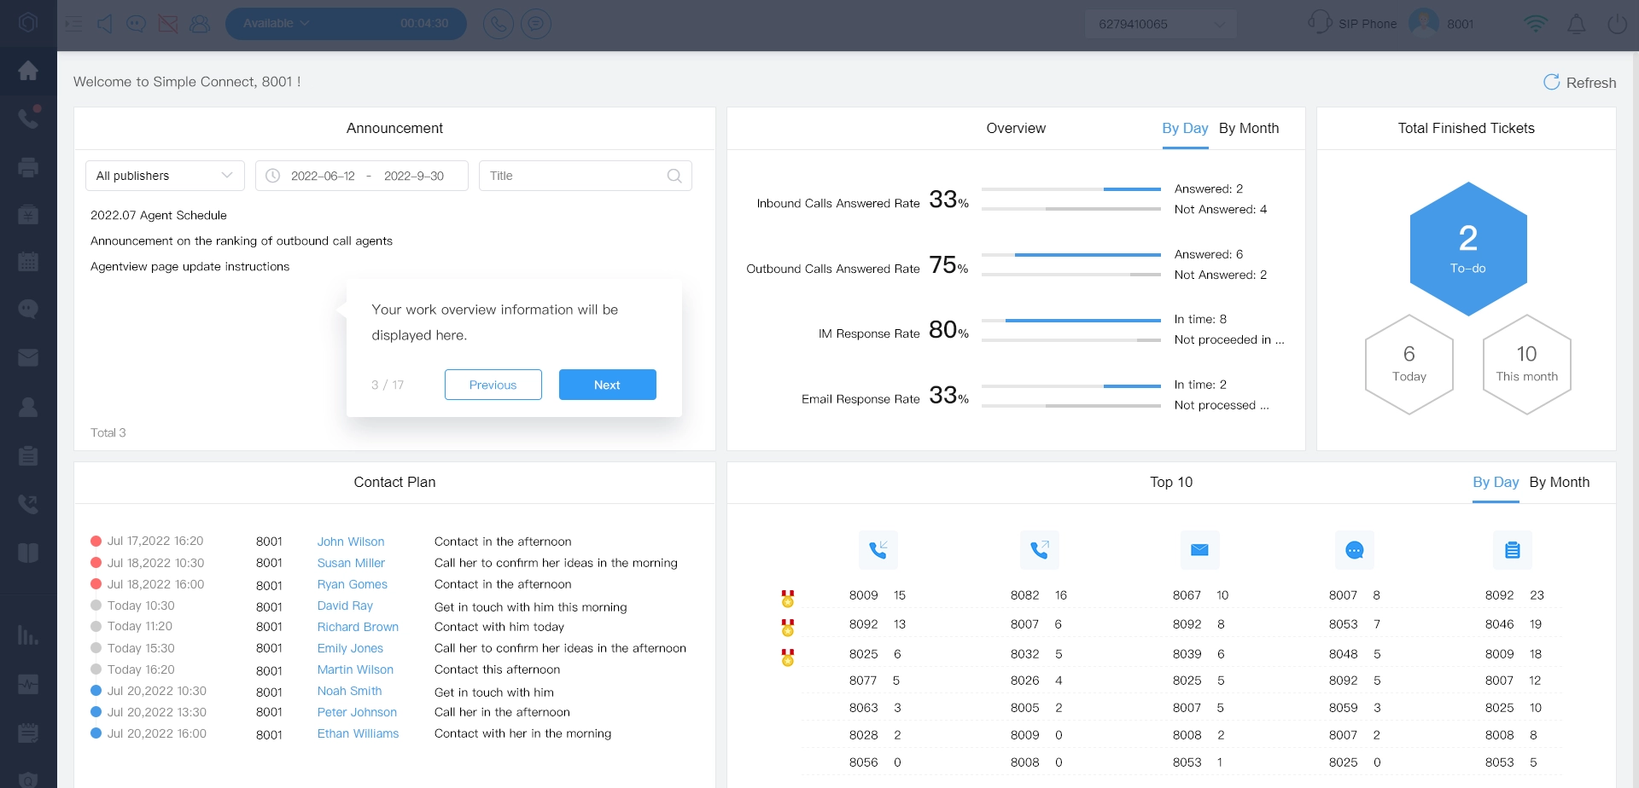1639x788 pixels.
Task: Click the power logout icon
Action: click(1617, 24)
